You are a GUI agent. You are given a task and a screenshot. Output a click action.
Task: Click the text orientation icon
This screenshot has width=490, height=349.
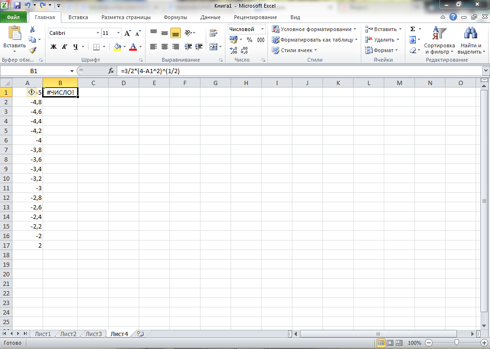point(188,33)
